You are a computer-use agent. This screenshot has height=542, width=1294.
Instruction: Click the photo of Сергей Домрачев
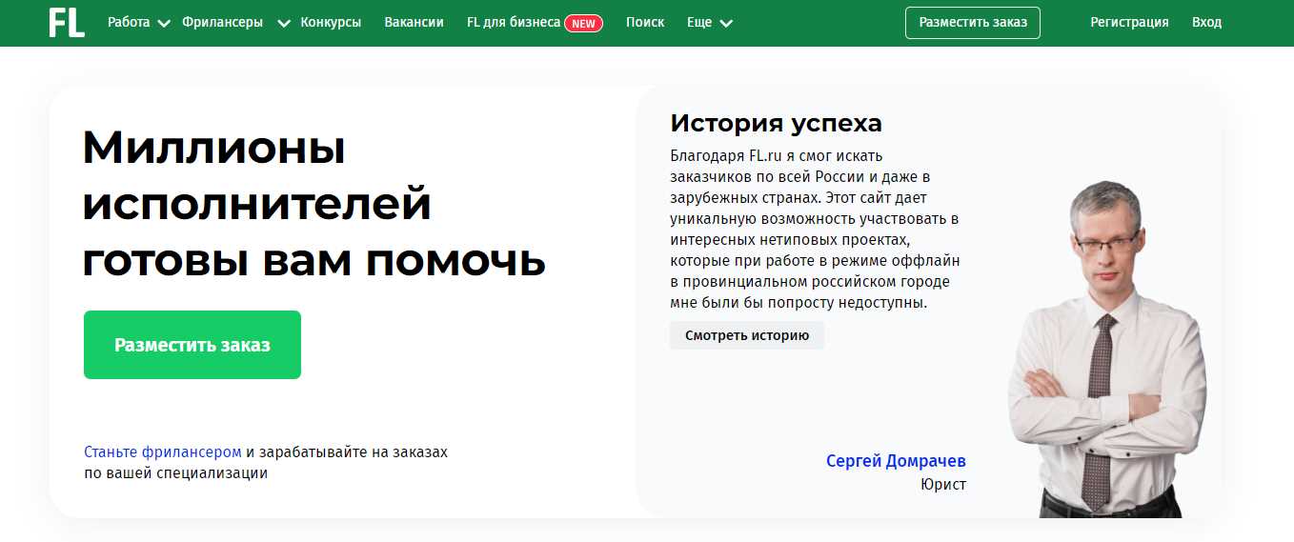click(x=1108, y=348)
